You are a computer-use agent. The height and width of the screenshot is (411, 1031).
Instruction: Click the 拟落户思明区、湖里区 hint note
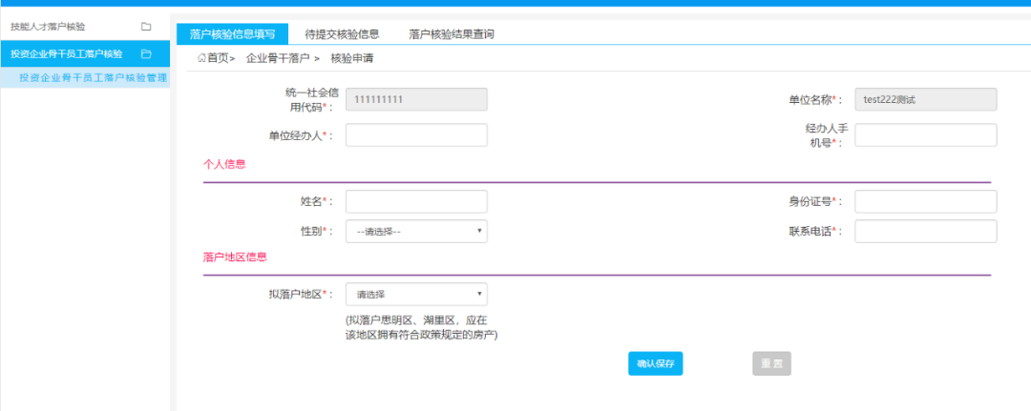point(421,328)
